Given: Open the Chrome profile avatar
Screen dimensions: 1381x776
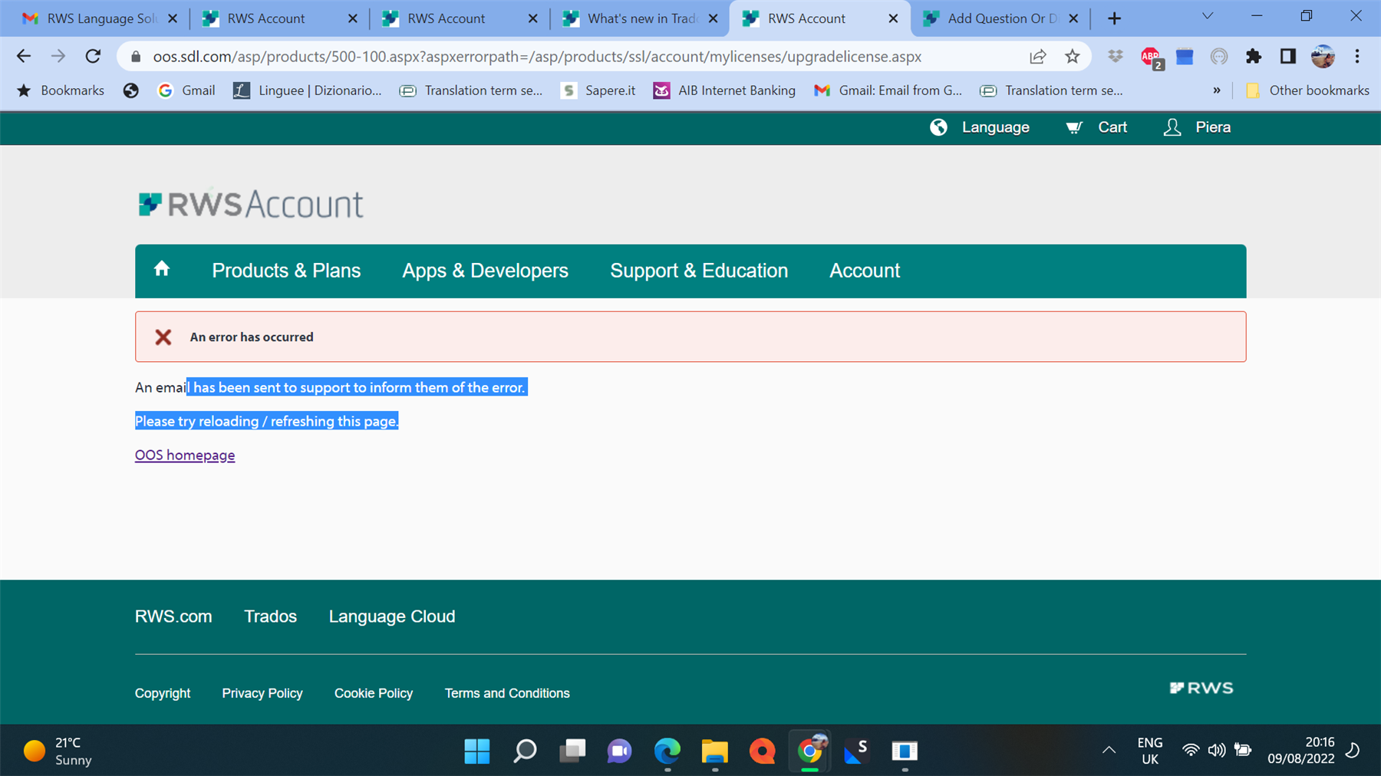Looking at the screenshot, I should pyautogui.click(x=1323, y=56).
